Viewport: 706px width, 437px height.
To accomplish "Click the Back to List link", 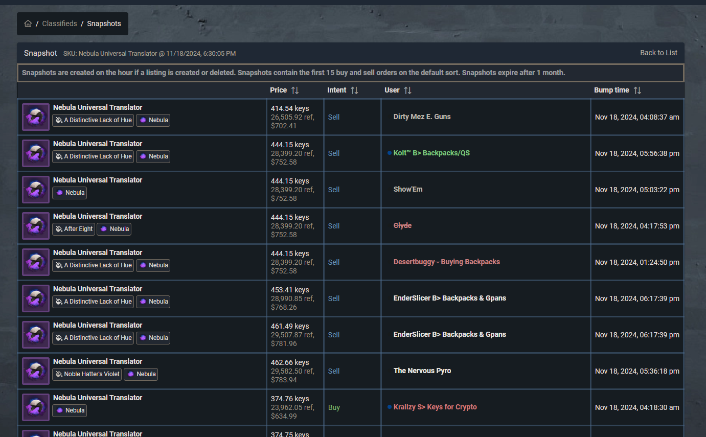I will [x=658, y=53].
